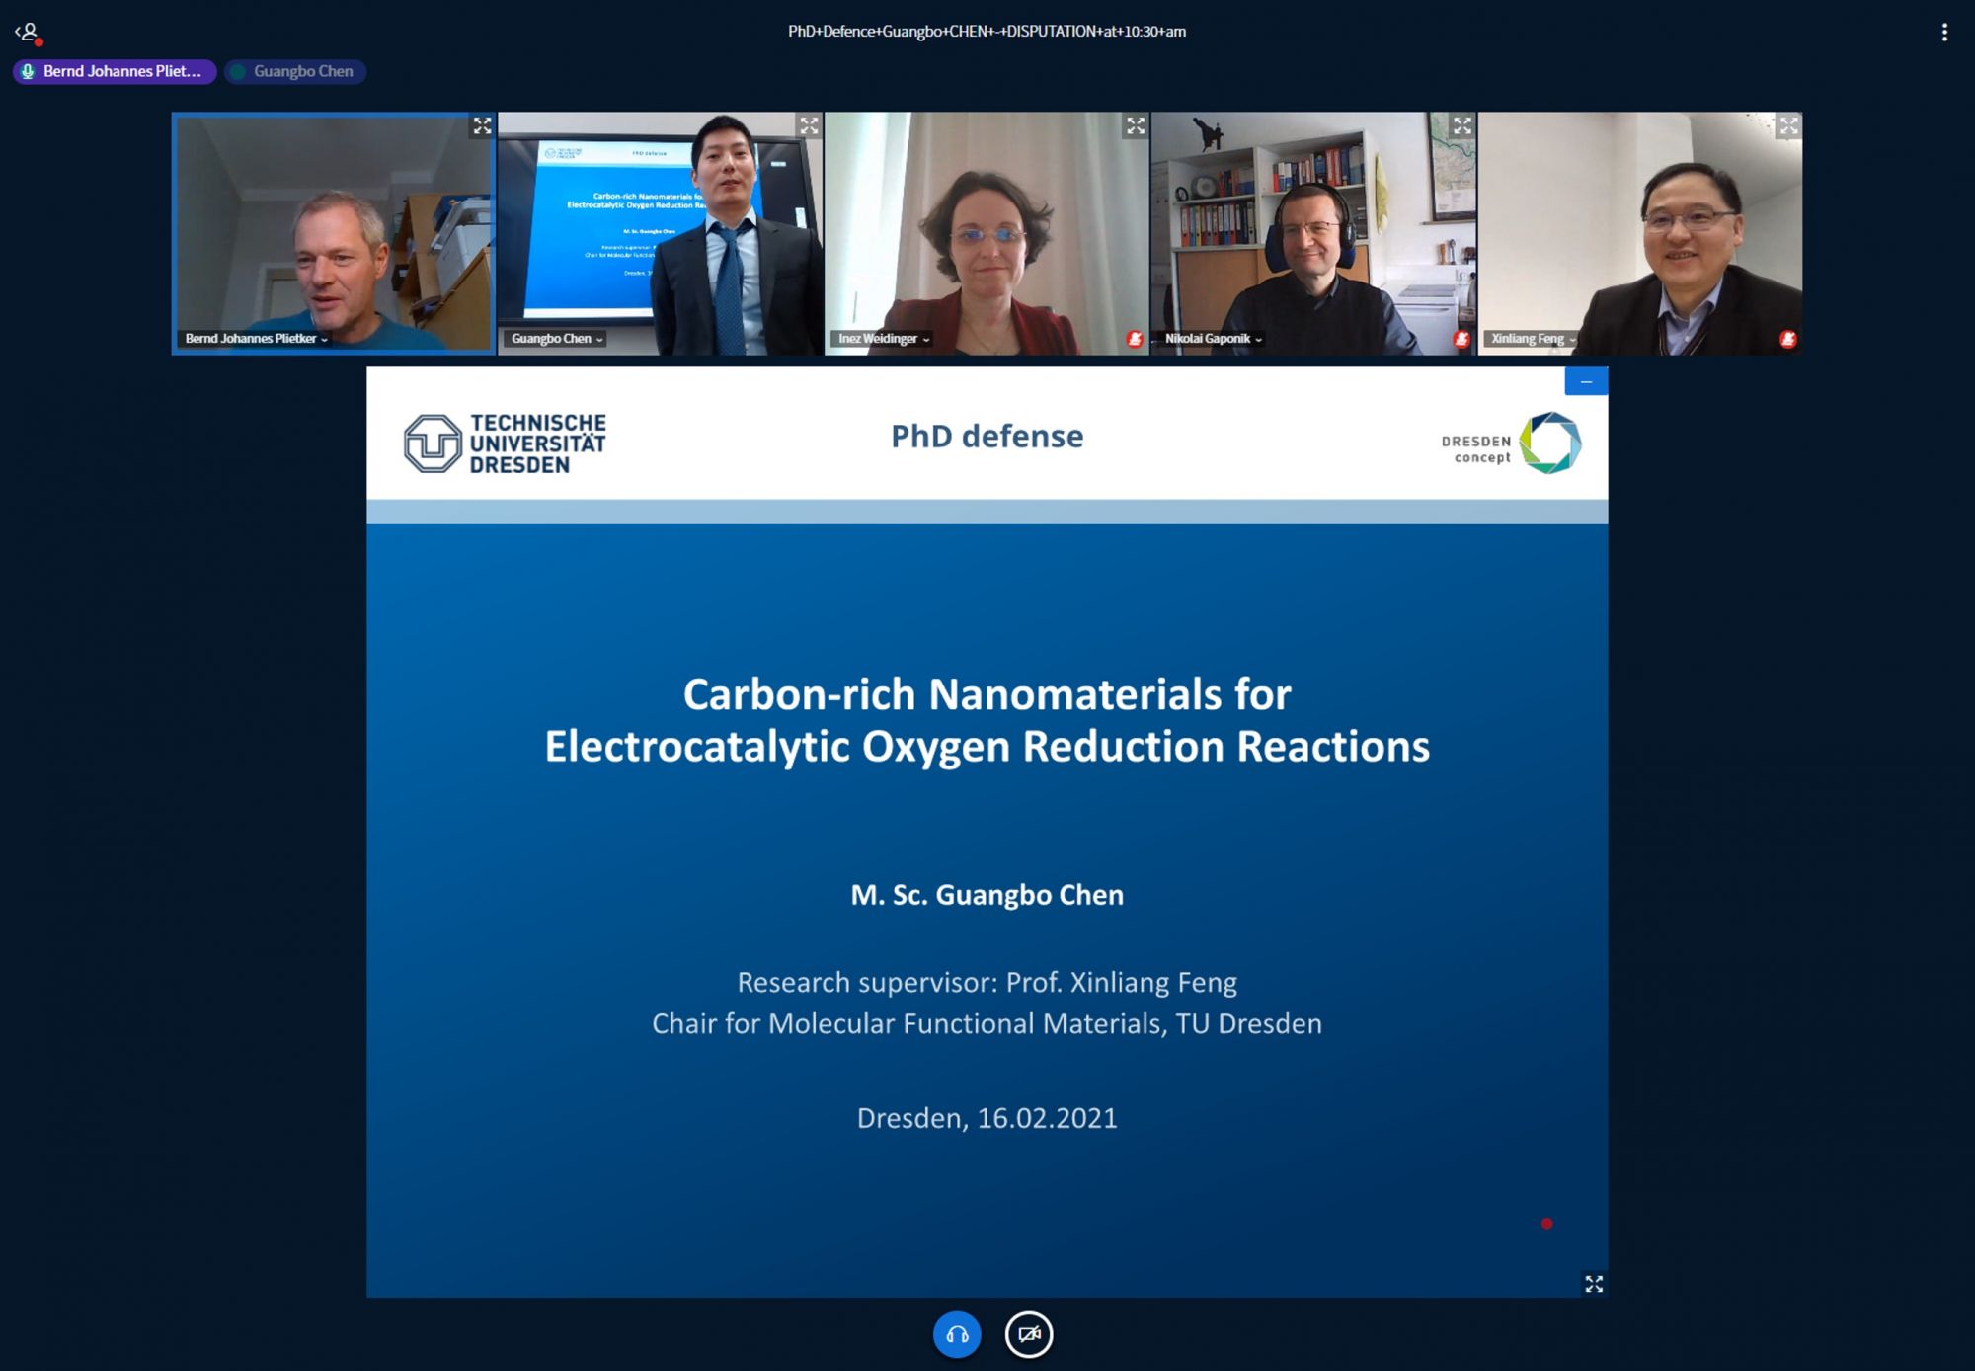Click the red laser pointer dot on the slide

point(1546,1224)
